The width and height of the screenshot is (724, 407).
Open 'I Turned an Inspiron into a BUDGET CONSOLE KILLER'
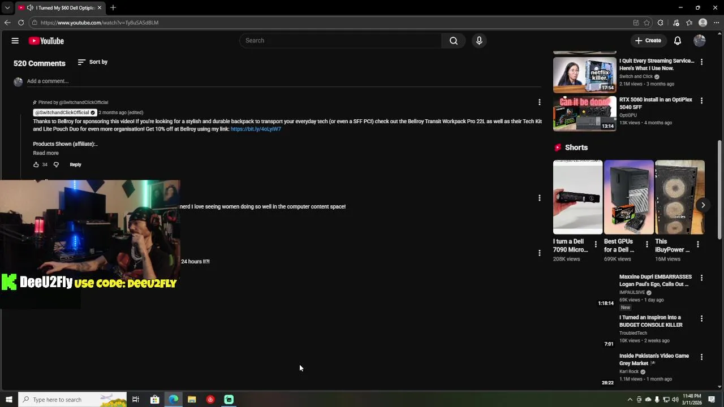[x=651, y=321]
